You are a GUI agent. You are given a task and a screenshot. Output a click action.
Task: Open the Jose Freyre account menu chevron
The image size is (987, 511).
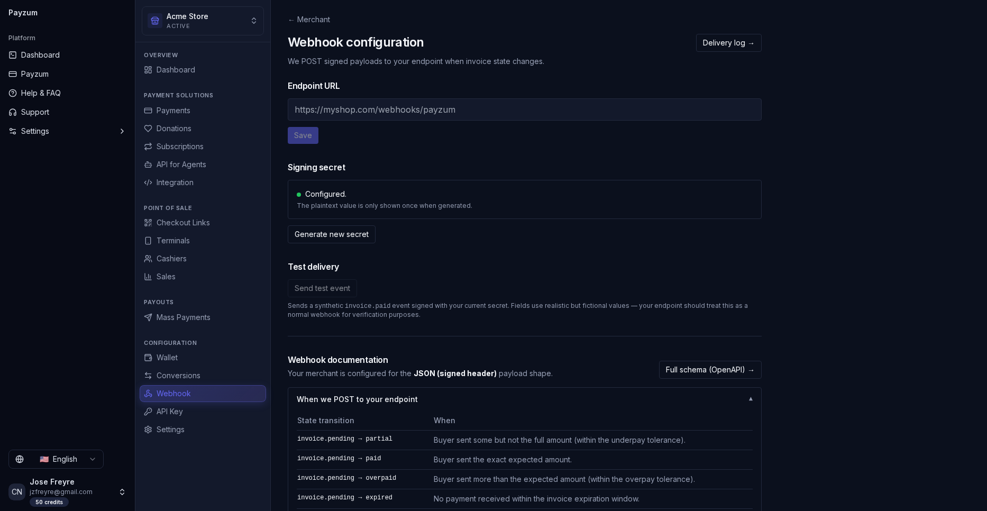click(x=122, y=492)
